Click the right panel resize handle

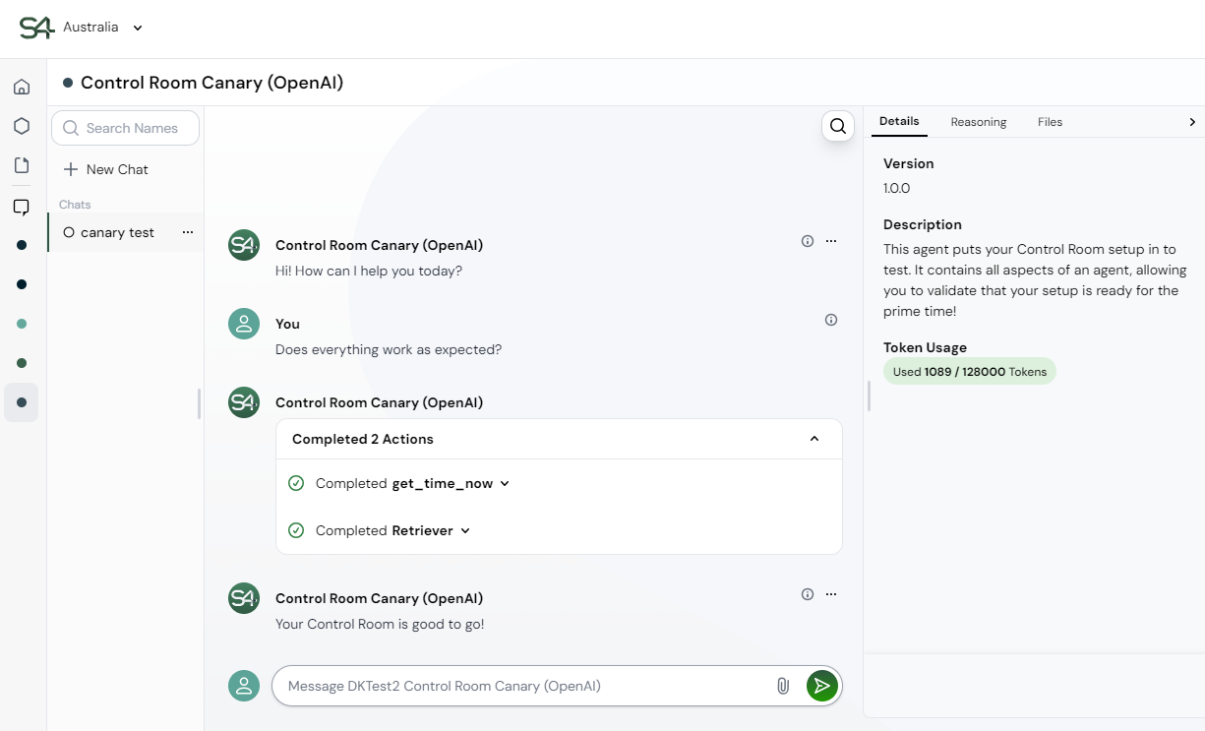[868, 396]
